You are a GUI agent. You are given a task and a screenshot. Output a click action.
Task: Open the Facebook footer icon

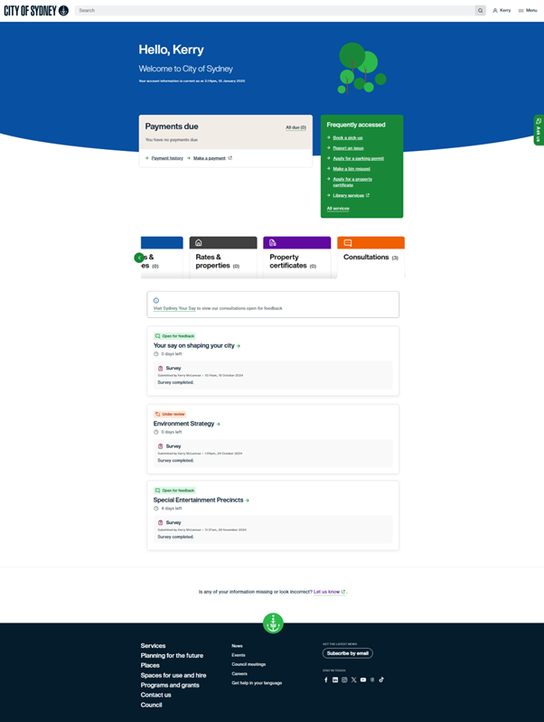click(x=326, y=680)
